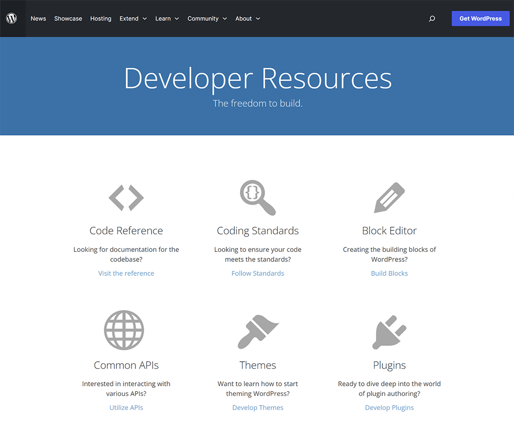Click the Common APIs globe icon
Viewport: 514px width, 425px height.
coord(124,330)
